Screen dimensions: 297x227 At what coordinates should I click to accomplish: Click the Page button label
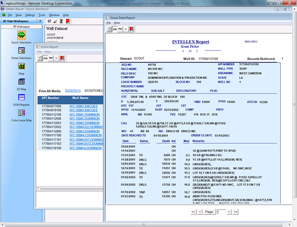pos(209,212)
